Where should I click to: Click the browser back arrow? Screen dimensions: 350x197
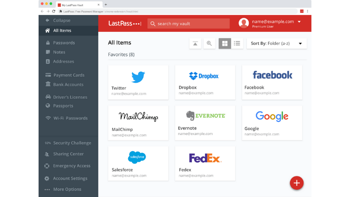point(42,11)
